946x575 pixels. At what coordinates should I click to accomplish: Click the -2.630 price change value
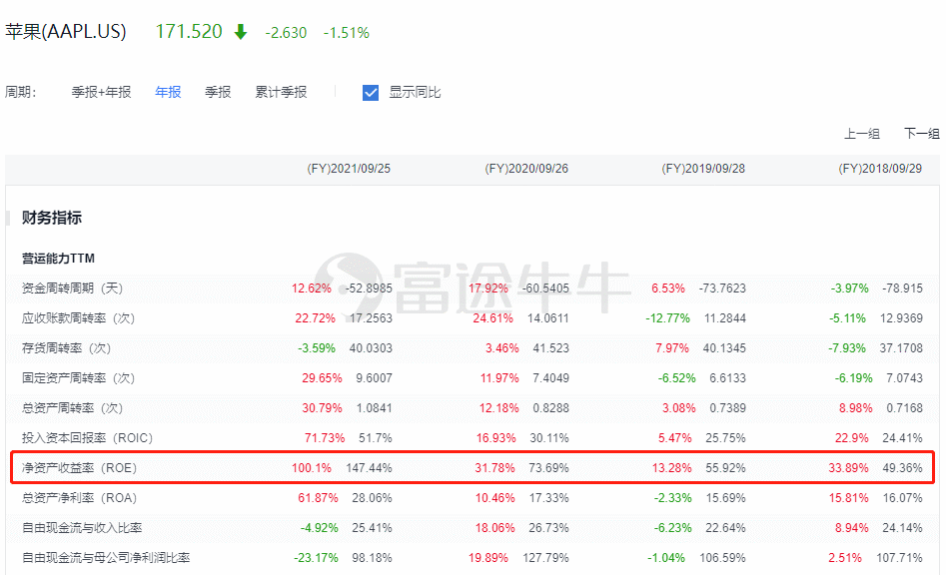click(x=286, y=33)
